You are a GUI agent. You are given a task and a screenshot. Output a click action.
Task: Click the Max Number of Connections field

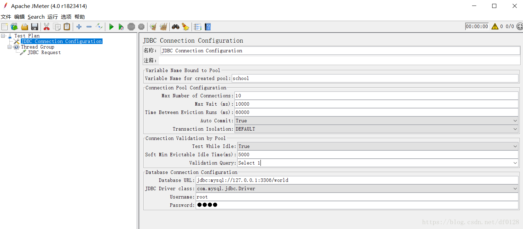pos(376,96)
